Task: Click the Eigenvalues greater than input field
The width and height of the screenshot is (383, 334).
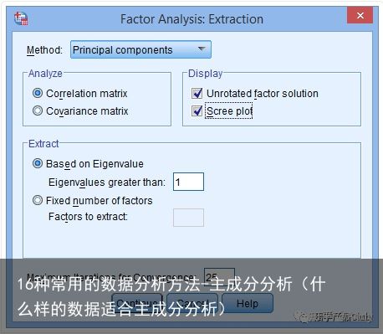Action: (188, 182)
